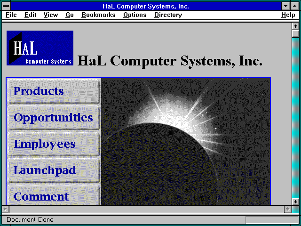Click the vertical scrollbar thumb
The image size is (301, 226).
click(x=295, y=33)
